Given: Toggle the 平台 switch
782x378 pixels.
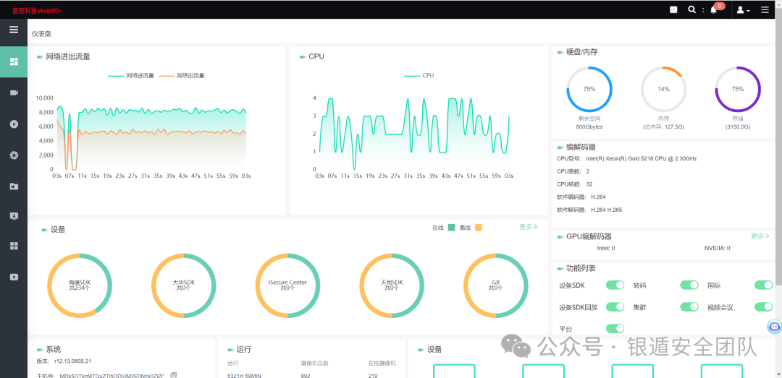Looking at the screenshot, I should (x=615, y=328).
